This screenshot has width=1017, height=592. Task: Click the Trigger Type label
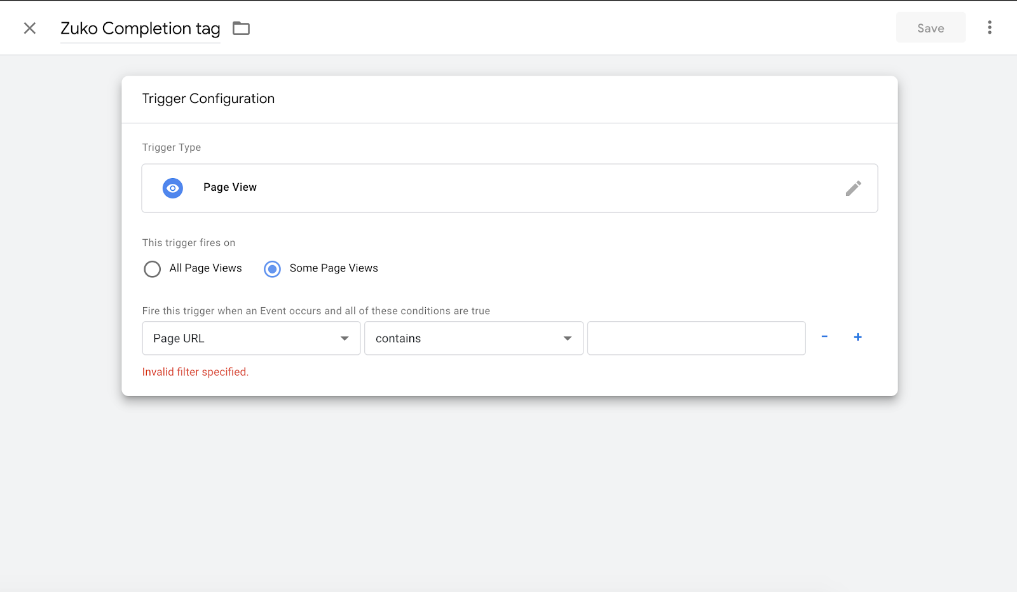point(172,148)
